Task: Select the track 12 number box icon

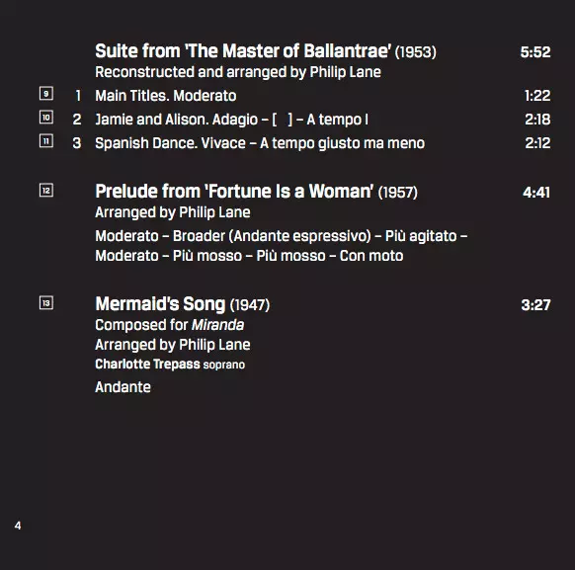Action: 46,191
